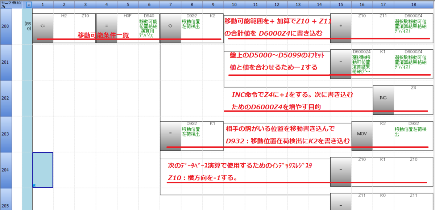Select the <= comparison instruction in row 200

[x=43, y=28]
